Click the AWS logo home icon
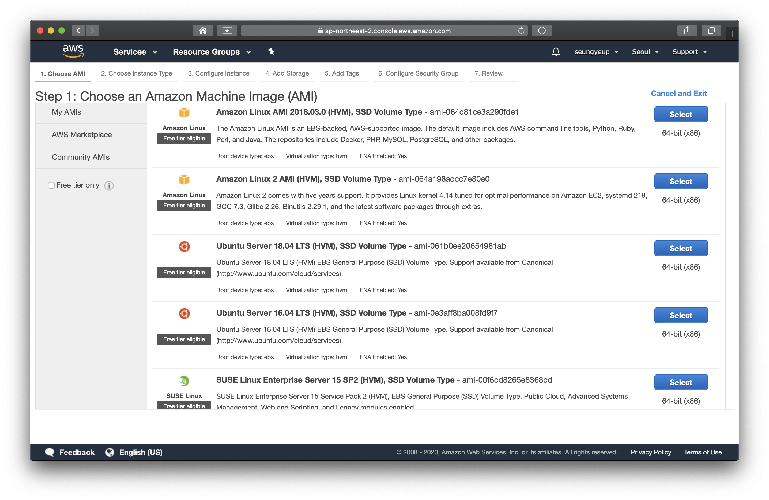 click(x=73, y=51)
